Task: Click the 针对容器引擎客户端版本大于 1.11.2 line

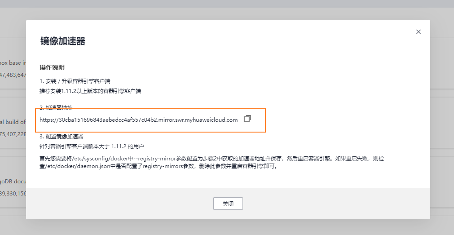Action: (x=92, y=146)
